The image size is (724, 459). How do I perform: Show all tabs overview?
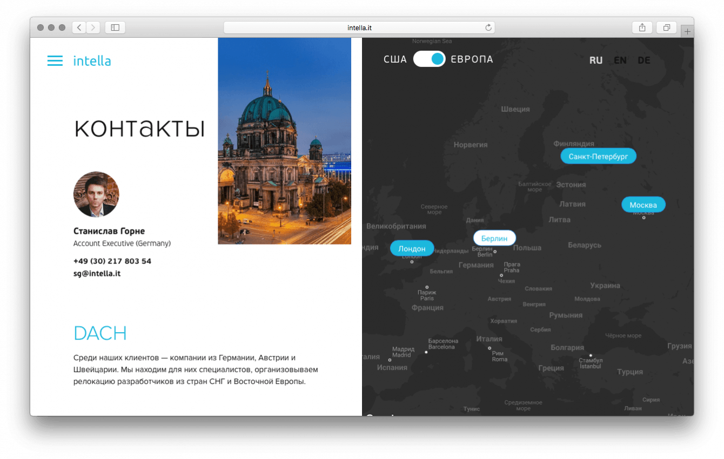(x=667, y=28)
